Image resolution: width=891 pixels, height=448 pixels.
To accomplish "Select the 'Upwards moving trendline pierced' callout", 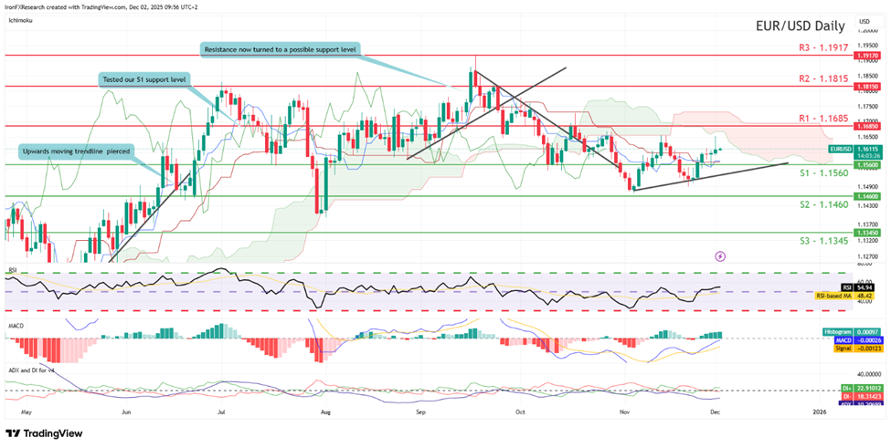I will pyautogui.click(x=73, y=149).
